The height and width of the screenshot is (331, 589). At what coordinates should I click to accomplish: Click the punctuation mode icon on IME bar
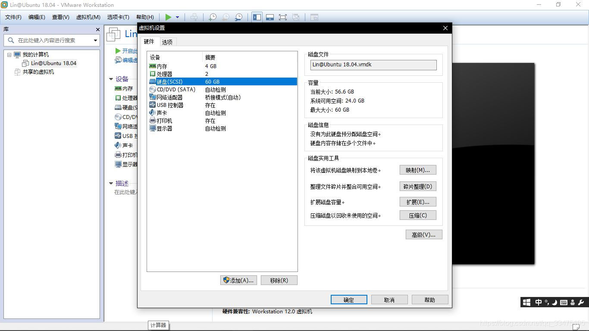click(x=547, y=303)
